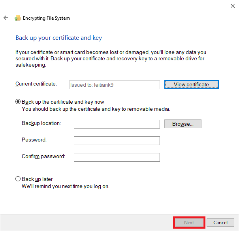Image resolution: width=239 pixels, height=231 pixels.
Task: Click the back arrow icon
Action: click(6, 18)
